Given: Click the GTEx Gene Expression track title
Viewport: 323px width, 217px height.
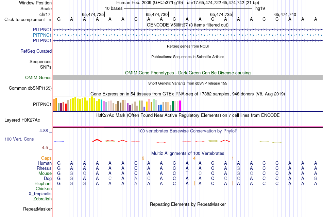Looking at the screenshot, I should point(188,94).
